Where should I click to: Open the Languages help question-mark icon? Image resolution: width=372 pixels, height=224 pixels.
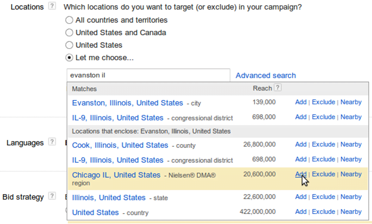(x=52, y=142)
